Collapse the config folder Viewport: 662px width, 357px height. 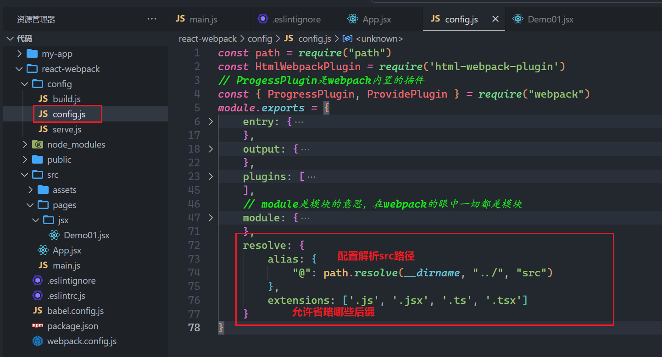pos(24,84)
